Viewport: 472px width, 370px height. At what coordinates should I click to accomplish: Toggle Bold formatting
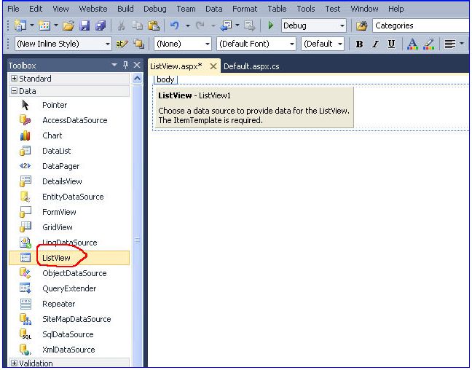tap(359, 44)
